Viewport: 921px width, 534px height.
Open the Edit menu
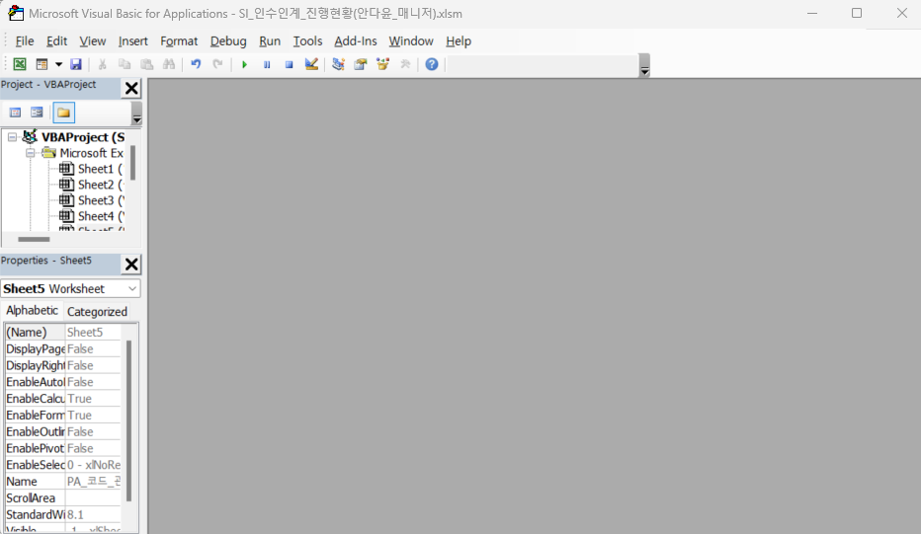coord(56,41)
